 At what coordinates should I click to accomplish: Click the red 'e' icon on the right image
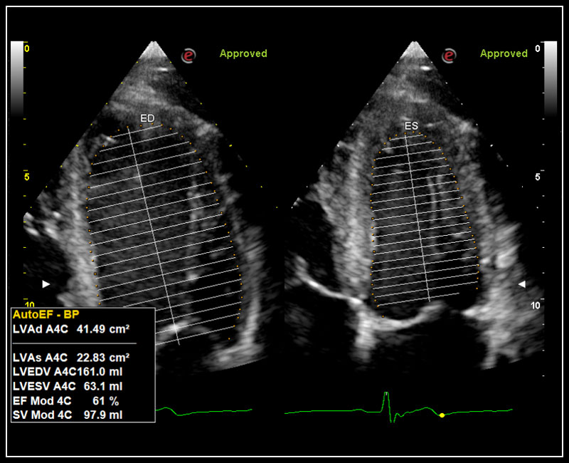pyautogui.click(x=449, y=56)
